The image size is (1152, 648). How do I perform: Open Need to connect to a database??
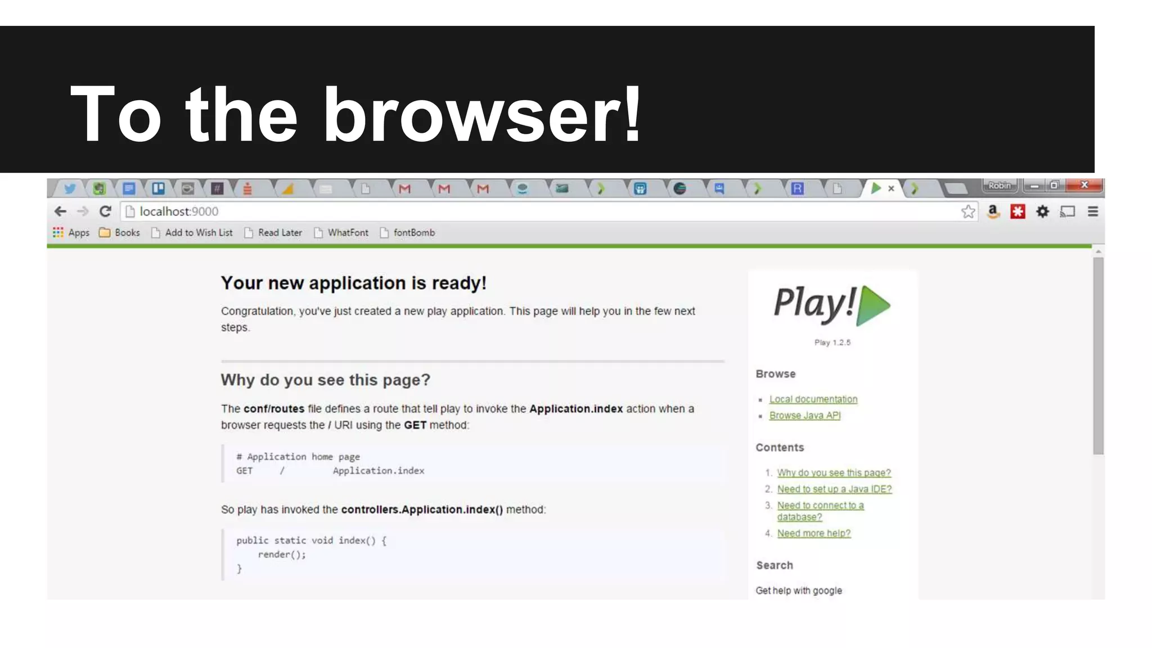(x=821, y=511)
